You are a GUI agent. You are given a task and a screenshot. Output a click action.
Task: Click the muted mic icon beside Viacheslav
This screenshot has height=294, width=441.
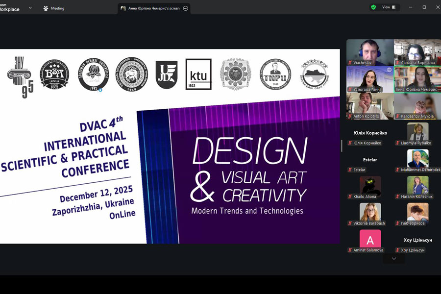tap(350, 63)
